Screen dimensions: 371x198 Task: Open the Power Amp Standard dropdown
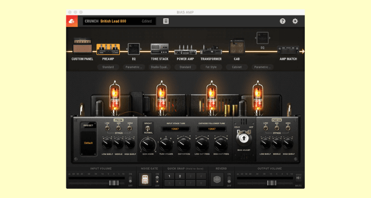(185, 67)
